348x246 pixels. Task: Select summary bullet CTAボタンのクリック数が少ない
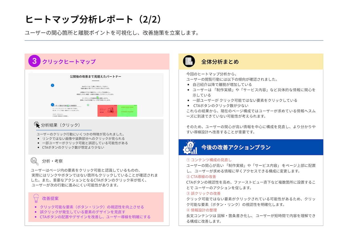coord(221,106)
